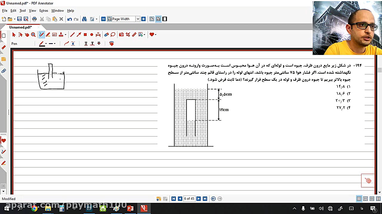Click the page number field 6 of 45
Viewport: 382px width, 214px height.
189,199
